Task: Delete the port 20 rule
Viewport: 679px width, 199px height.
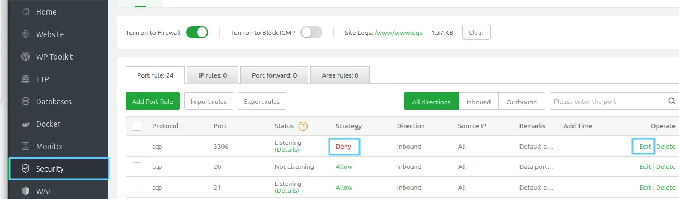Action: coord(666,167)
